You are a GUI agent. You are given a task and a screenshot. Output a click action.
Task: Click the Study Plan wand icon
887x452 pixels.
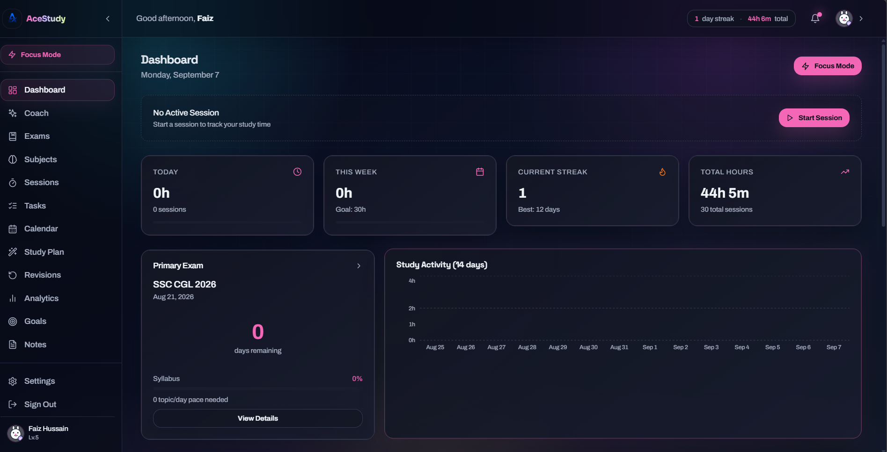13,252
